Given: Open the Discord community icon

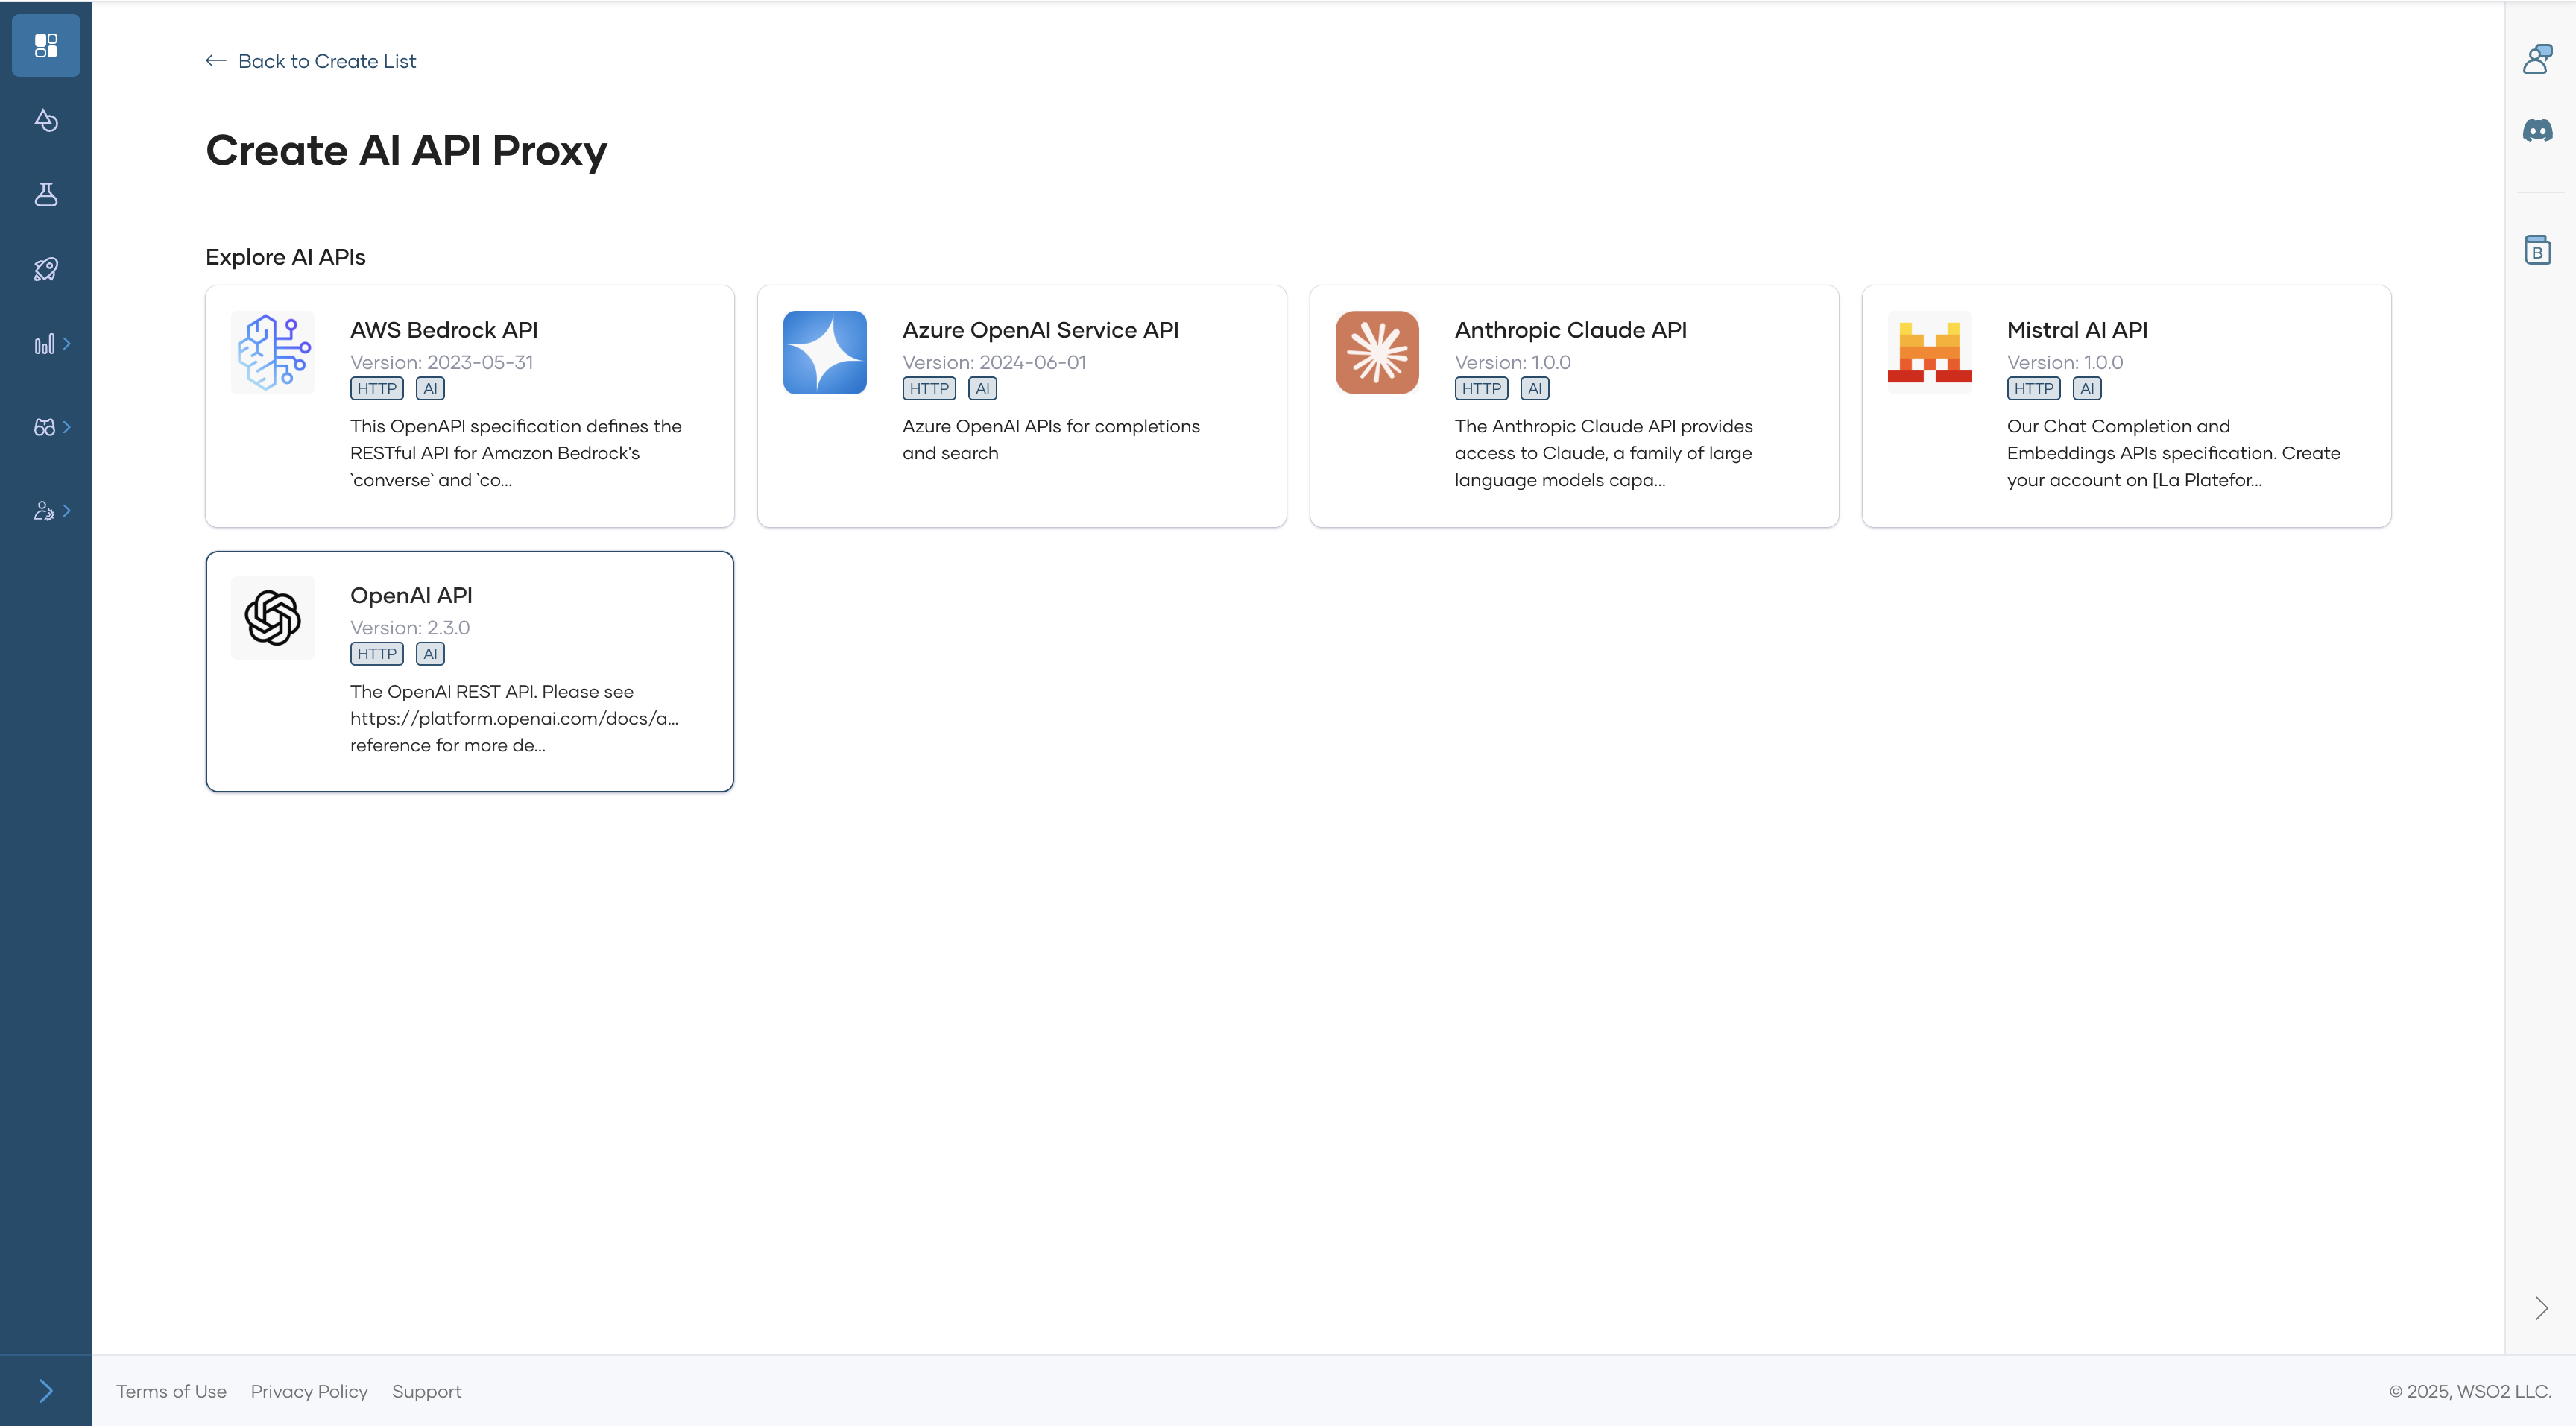Looking at the screenshot, I should coord(2538,129).
